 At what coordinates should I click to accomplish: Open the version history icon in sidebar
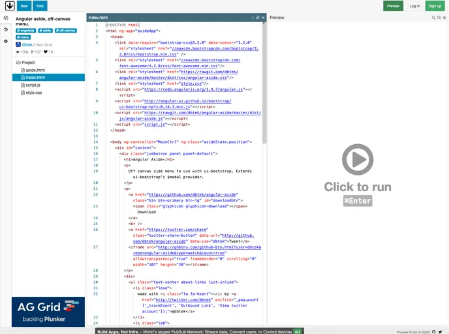[x=6, y=29]
